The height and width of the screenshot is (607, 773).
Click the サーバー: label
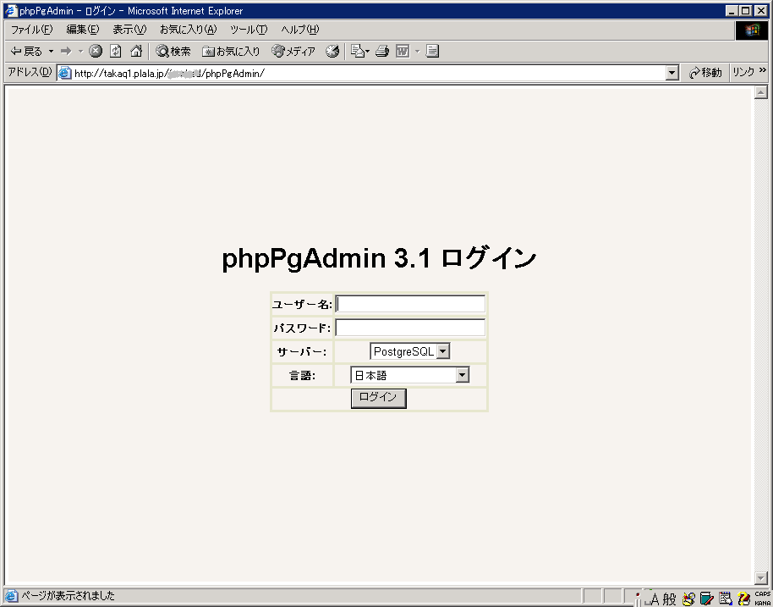(x=302, y=352)
